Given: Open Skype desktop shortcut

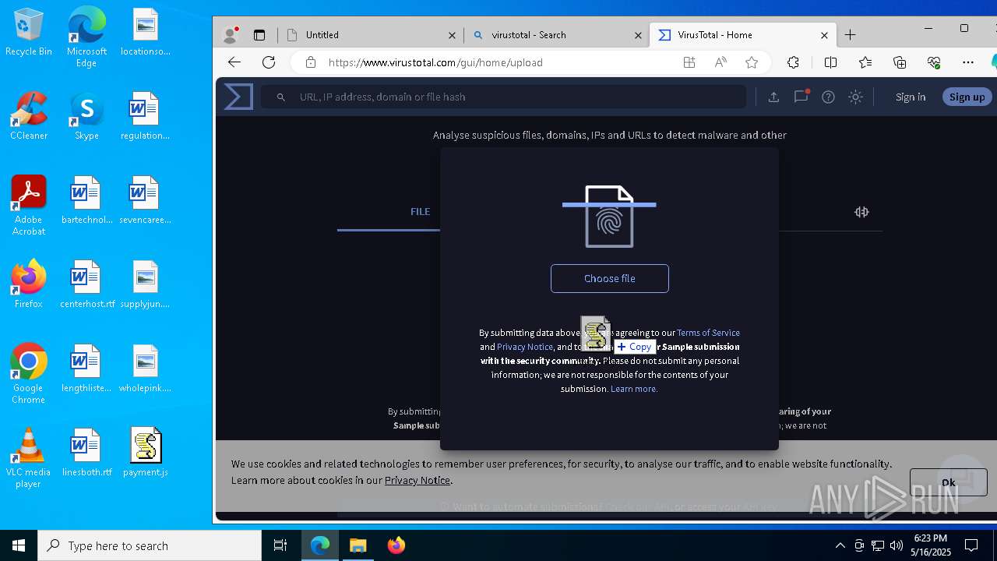Looking at the screenshot, I should tap(86, 117).
